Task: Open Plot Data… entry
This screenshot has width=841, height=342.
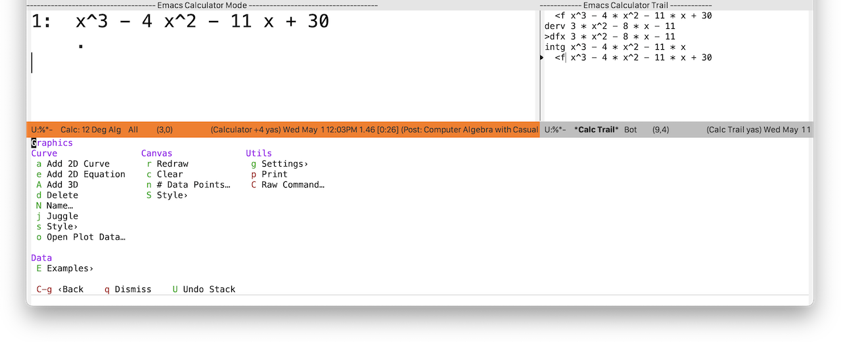Action: coord(81,237)
